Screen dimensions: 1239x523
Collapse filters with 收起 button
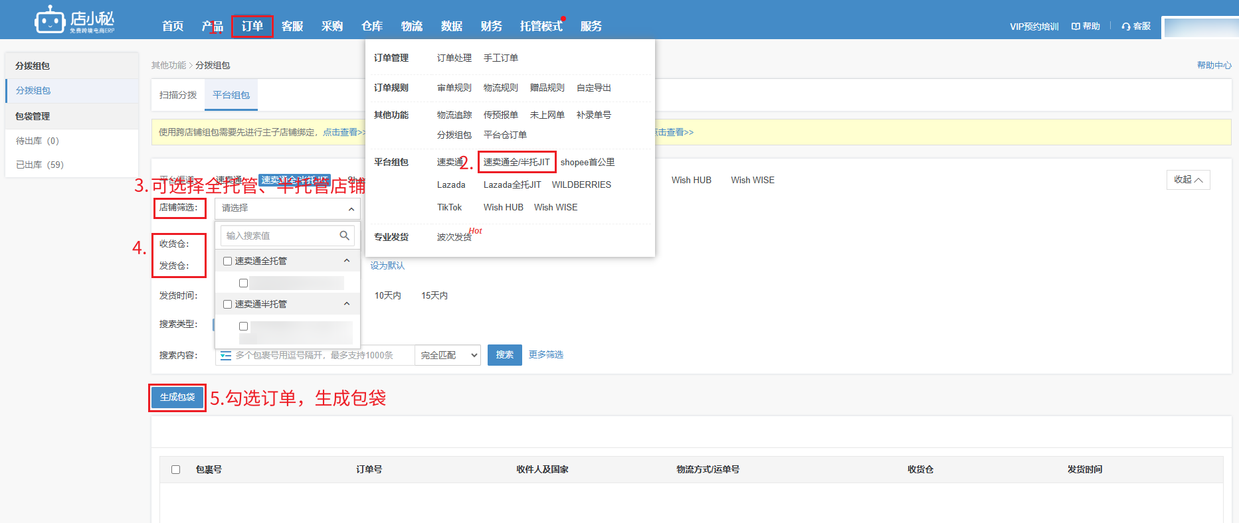1189,180
